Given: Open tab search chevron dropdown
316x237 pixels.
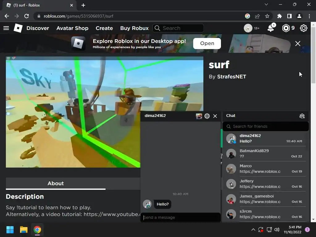Looking at the screenshot, I should coord(266,4).
